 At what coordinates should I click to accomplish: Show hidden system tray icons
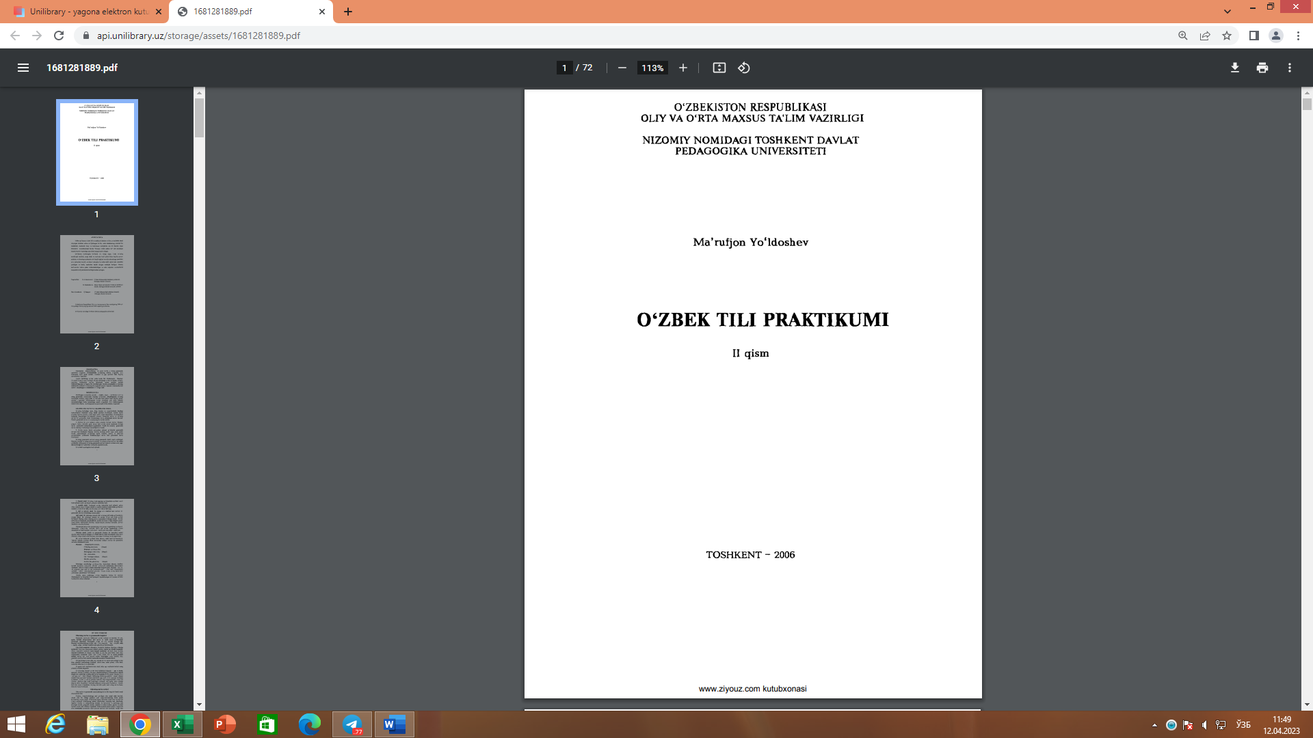click(x=1154, y=725)
